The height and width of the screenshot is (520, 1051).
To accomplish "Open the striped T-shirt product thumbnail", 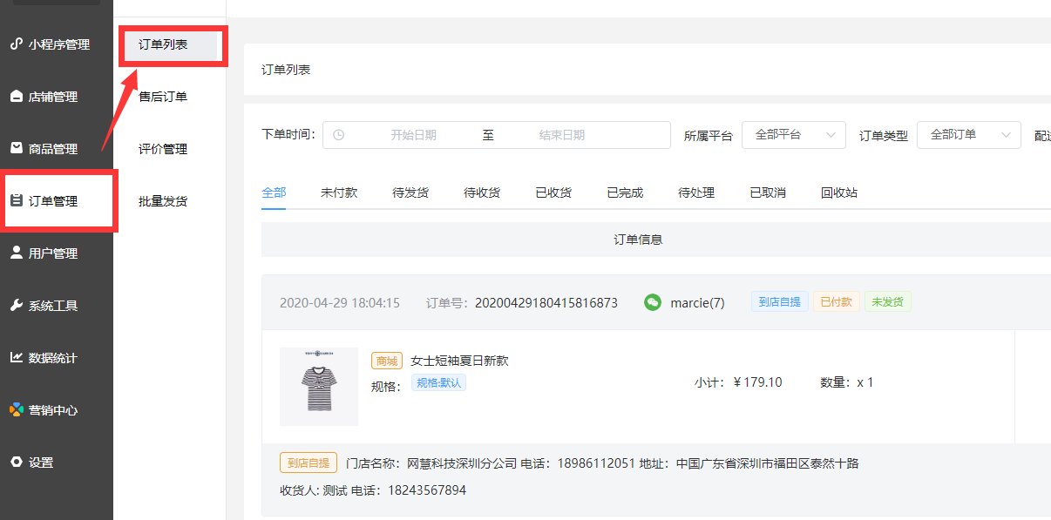I will pyautogui.click(x=319, y=387).
